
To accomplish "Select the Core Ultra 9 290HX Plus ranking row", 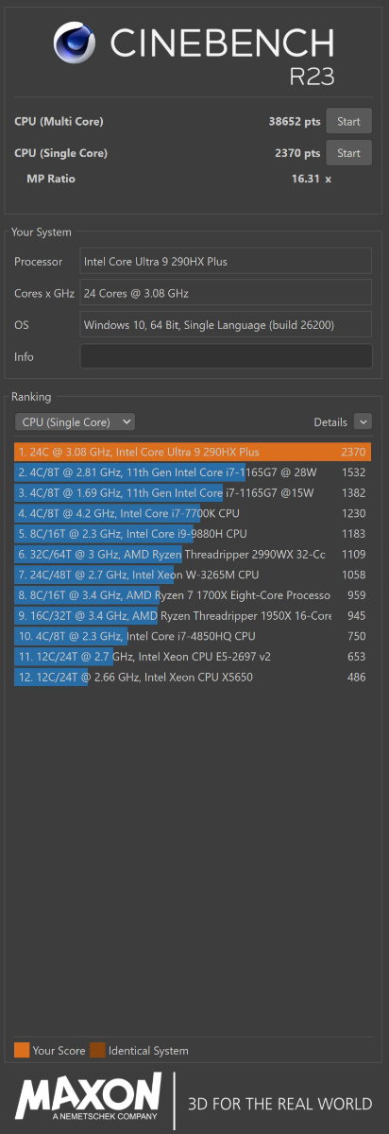I will [x=193, y=452].
